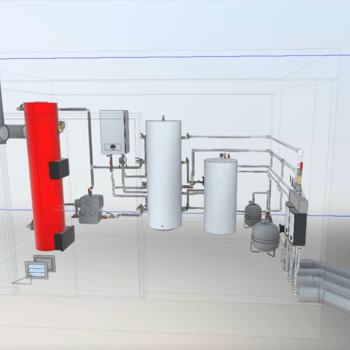Select the front ventilation grille

pyautogui.click(x=36, y=270)
